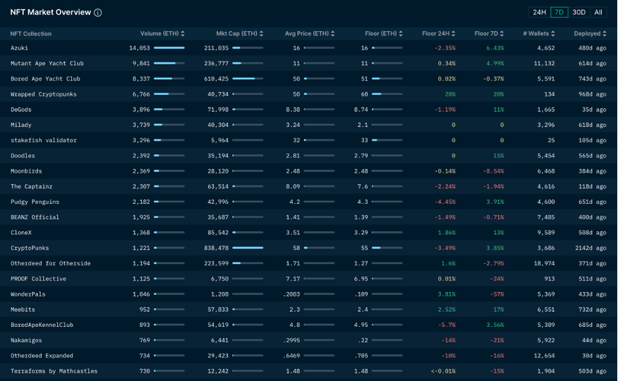Viewport: 618px width, 381px height.
Task: Select the All timeframe tab
Action: click(x=598, y=12)
